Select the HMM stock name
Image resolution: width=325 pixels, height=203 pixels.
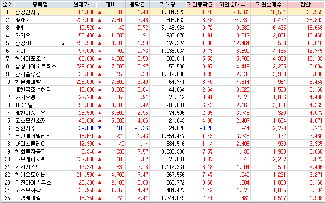pyautogui.click(x=19, y=28)
